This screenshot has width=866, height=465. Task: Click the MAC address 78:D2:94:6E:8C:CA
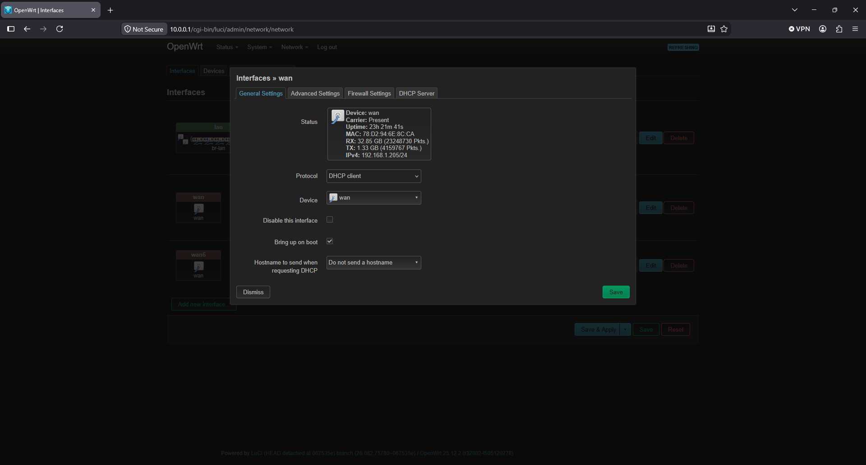coord(388,134)
